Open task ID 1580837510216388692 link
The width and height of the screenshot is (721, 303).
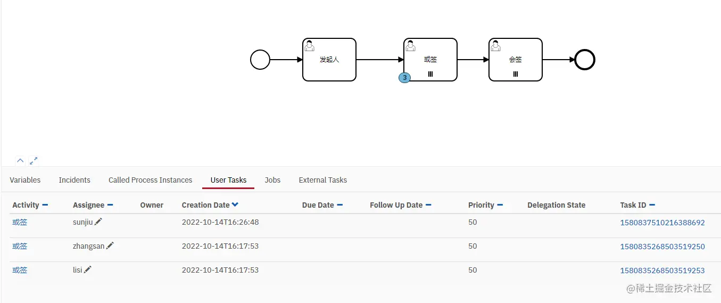[662, 223]
